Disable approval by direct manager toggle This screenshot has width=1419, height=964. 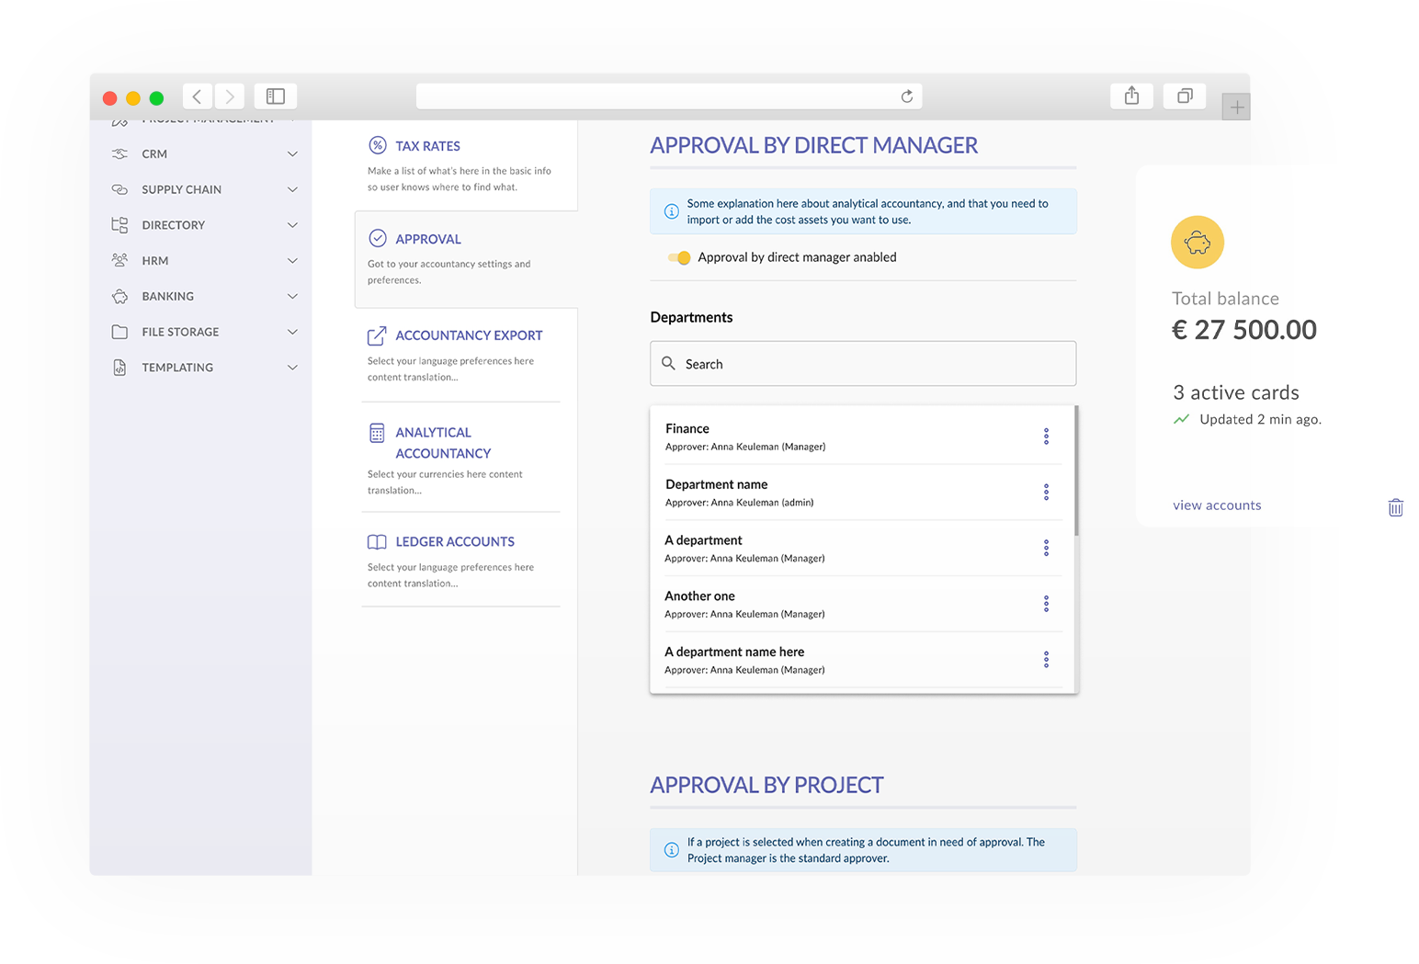(x=680, y=258)
